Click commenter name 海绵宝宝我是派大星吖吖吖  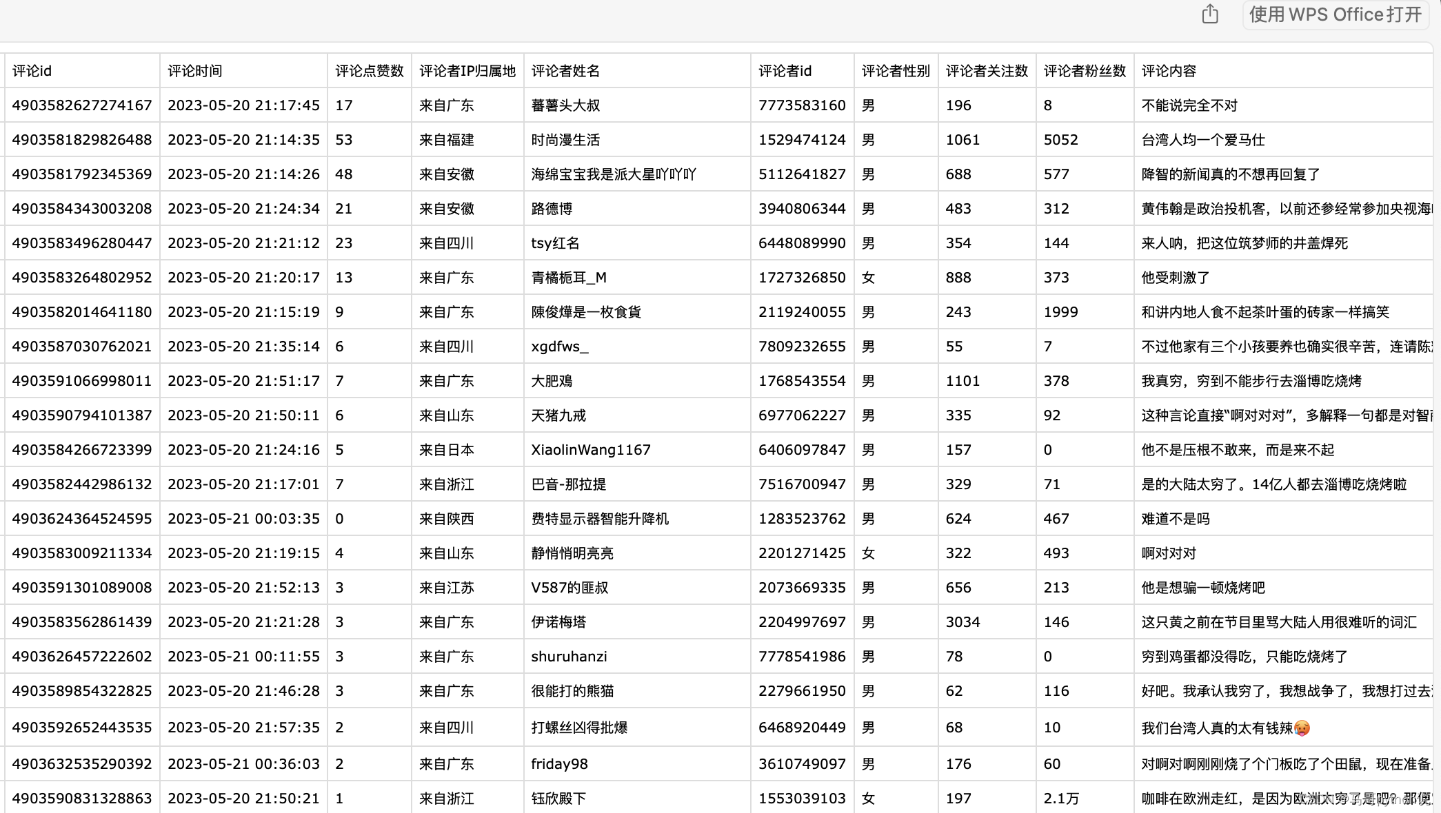[614, 174]
